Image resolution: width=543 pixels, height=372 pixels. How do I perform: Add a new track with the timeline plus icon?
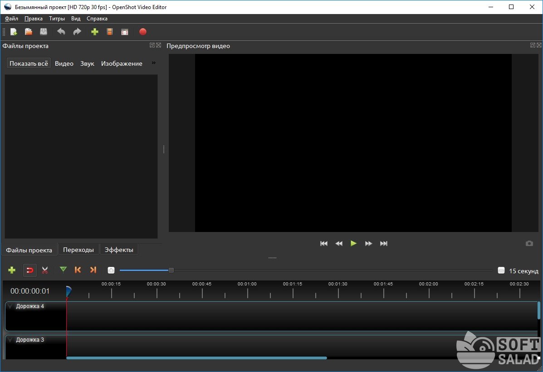click(12, 270)
